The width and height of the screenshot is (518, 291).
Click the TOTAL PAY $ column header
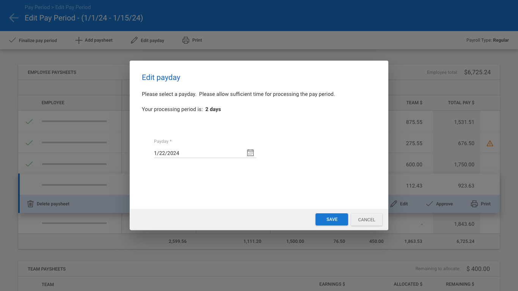[x=461, y=103]
